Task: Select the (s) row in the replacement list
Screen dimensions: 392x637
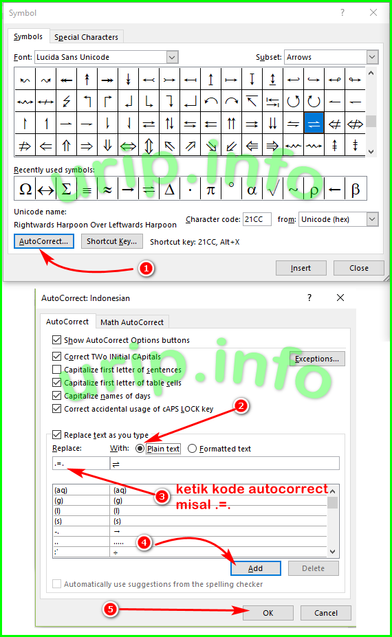Action: [x=190, y=521]
